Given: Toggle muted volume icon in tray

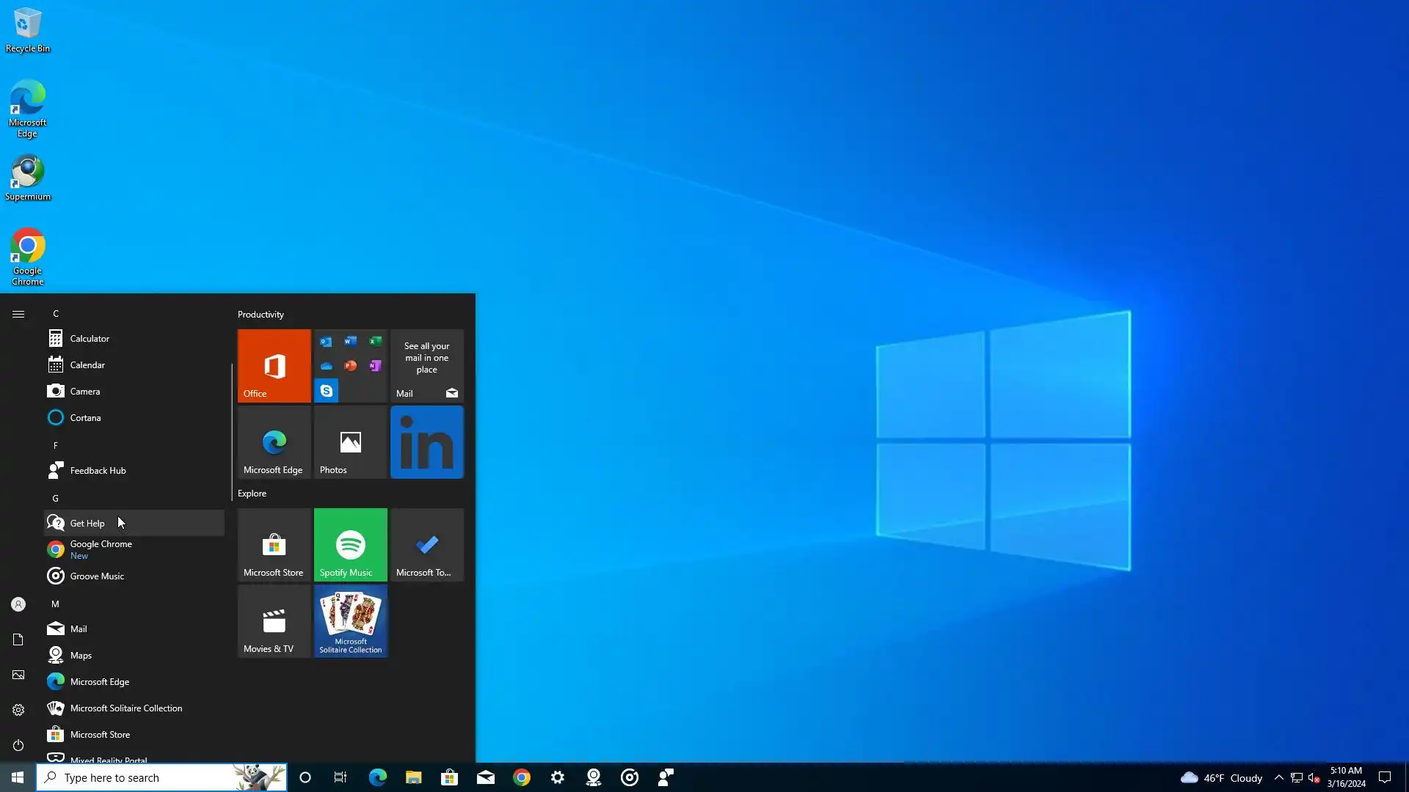Looking at the screenshot, I should [1314, 777].
